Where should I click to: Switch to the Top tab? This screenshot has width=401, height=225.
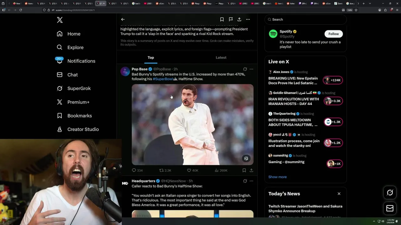click(x=151, y=57)
